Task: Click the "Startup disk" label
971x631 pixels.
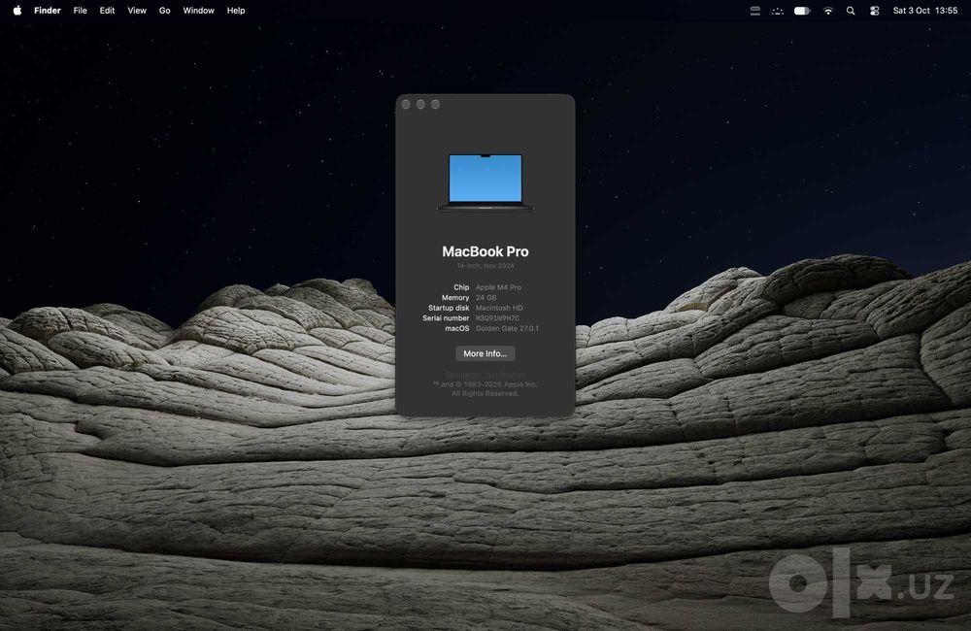Action: coord(449,308)
